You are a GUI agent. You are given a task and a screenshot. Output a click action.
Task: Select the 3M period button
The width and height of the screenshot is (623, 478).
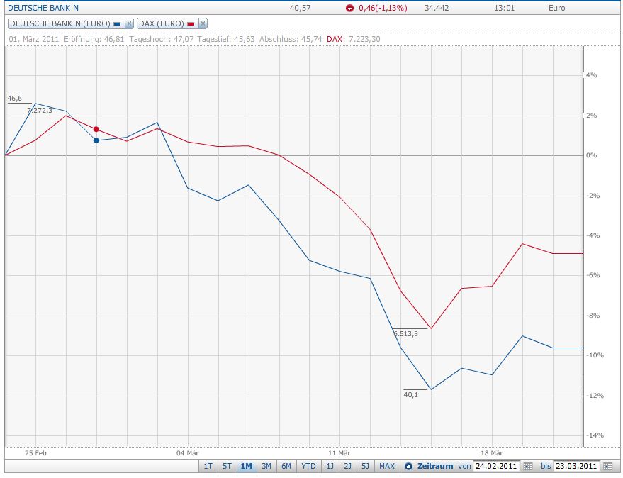click(266, 467)
